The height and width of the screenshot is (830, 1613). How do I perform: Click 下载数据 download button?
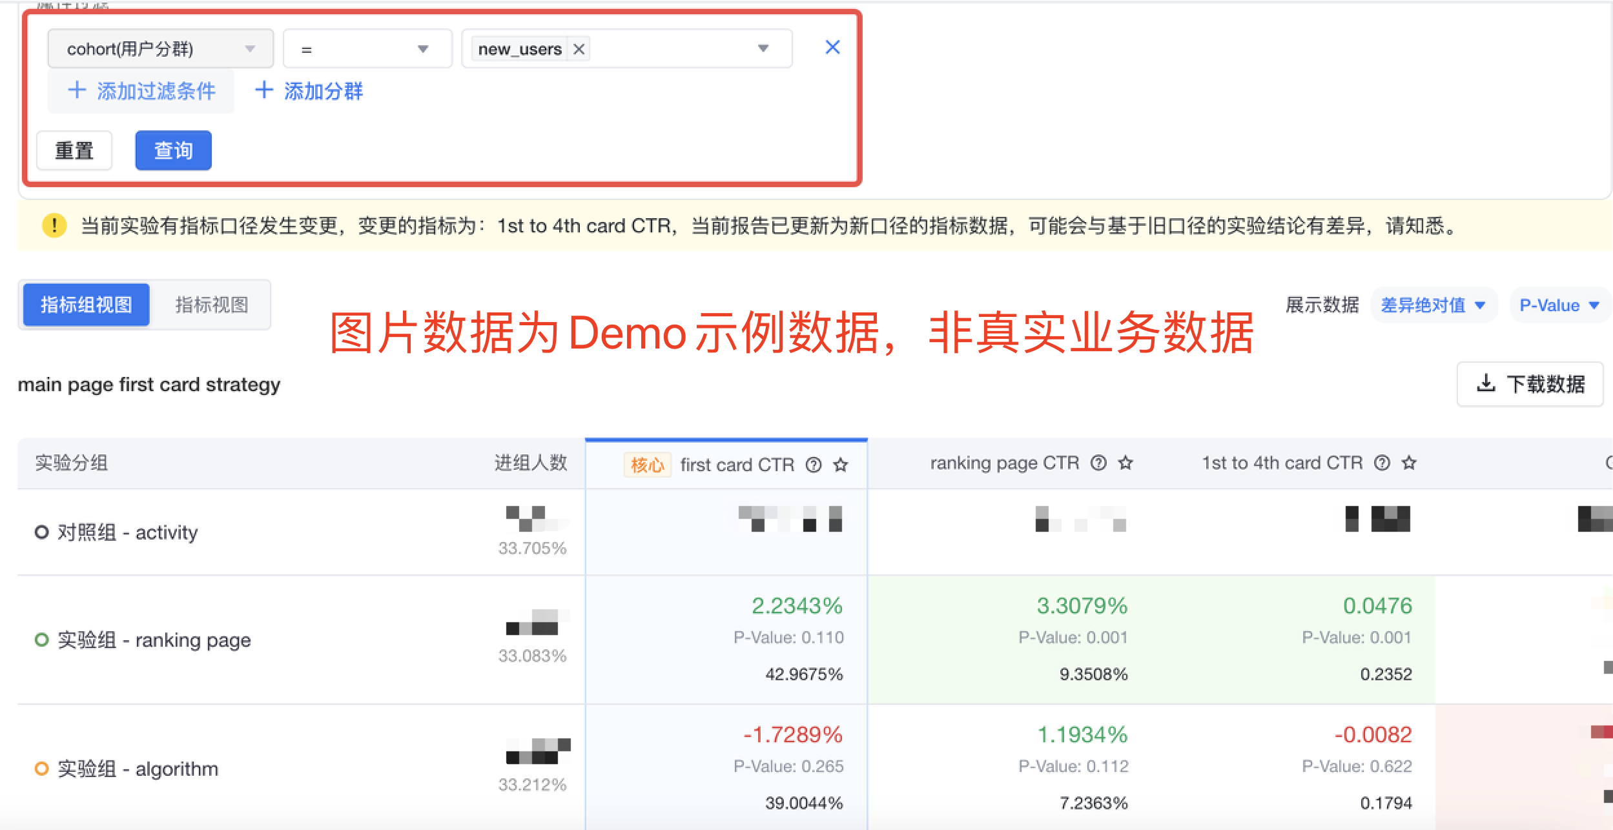[1530, 384]
